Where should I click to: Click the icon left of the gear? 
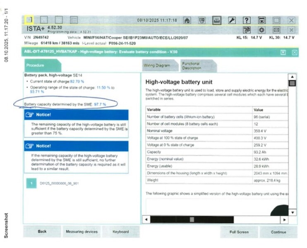point(247,30)
